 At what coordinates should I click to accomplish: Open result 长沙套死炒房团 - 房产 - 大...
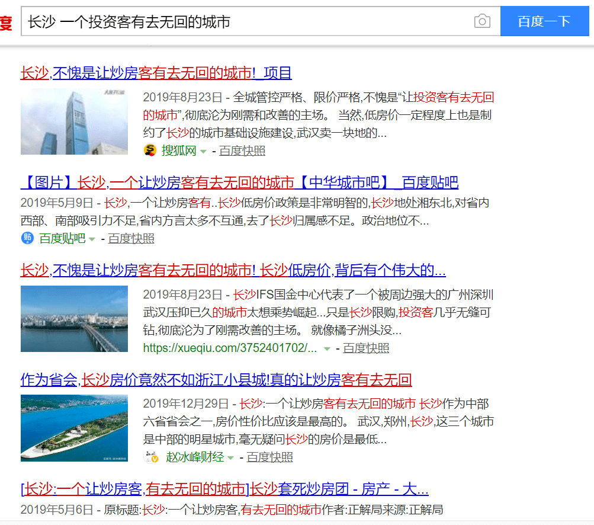tap(224, 489)
